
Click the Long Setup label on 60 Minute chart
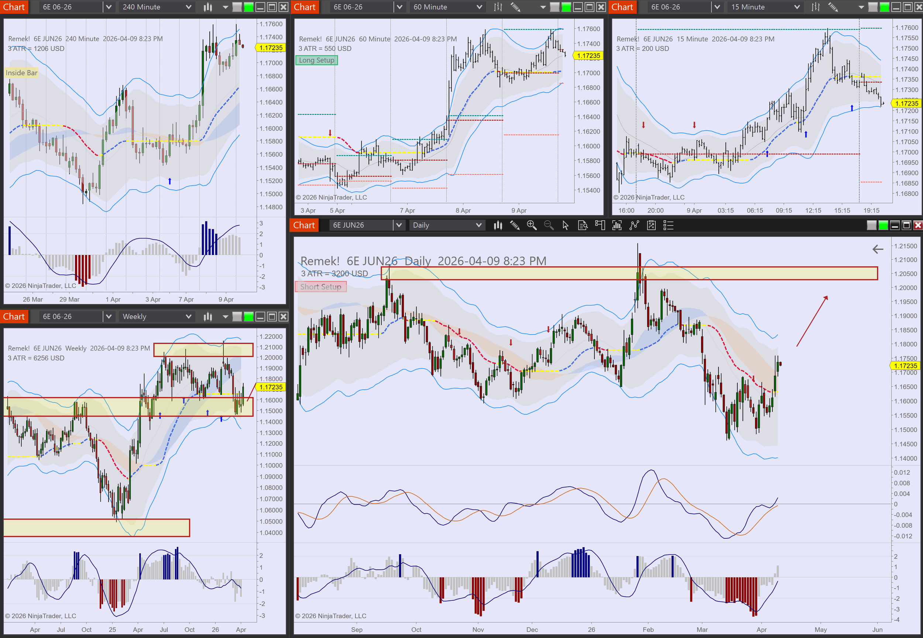click(316, 61)
